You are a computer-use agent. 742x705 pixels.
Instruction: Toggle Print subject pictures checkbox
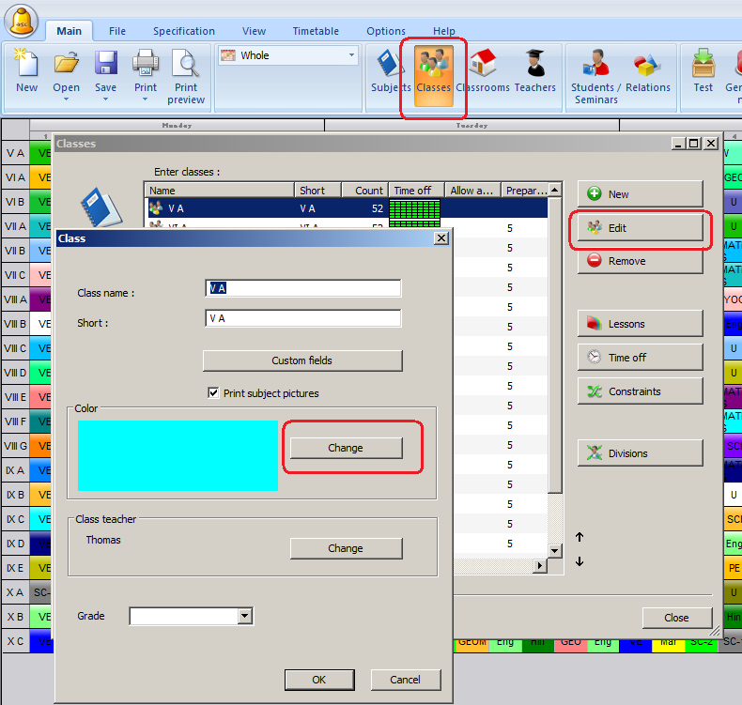213,393
